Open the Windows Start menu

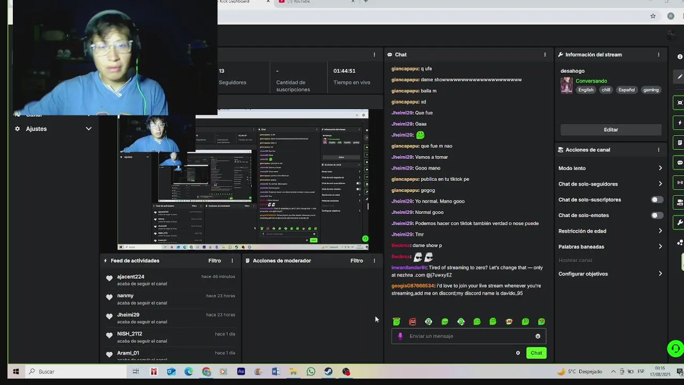16,372
